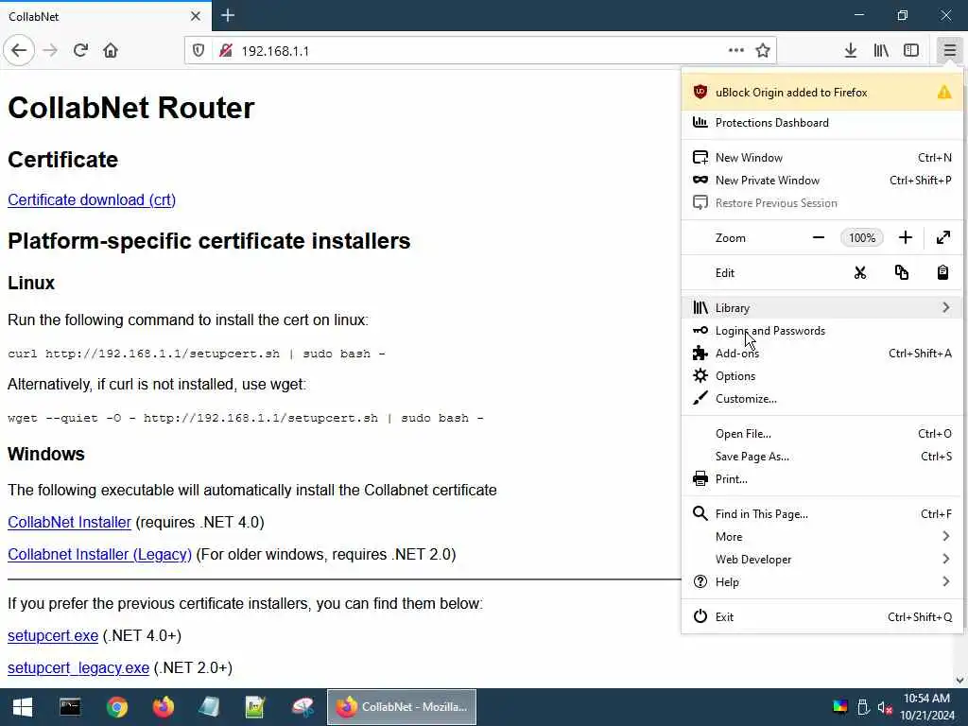Zoom out with the minus button
Viewport: 968px width, 726px height.
click(819, 237)
